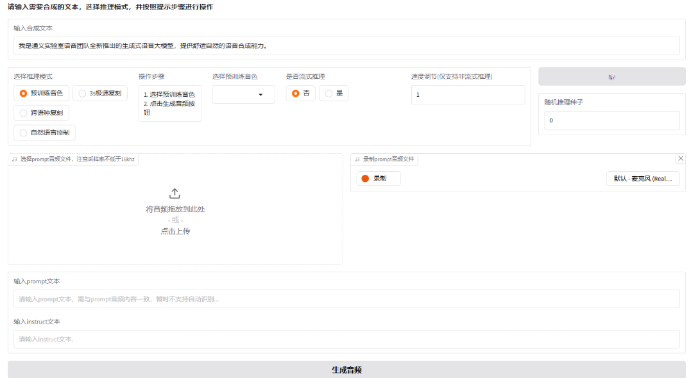
Task: Click the dice icon to randomize the seed
Action: [x=611, y=76]
